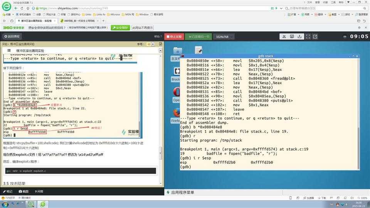Screen dimensions: 370x208
Task: Toggle fullscreen for the lab desktop
Action: point(308,37)
